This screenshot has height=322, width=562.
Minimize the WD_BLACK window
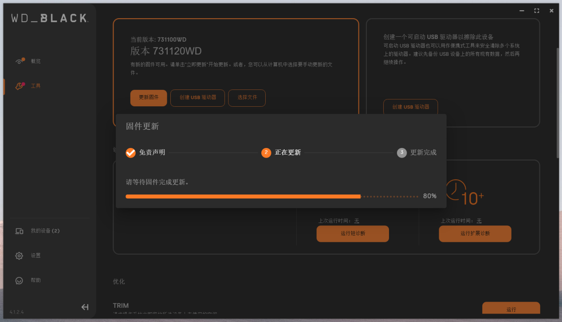coord(522,11)
